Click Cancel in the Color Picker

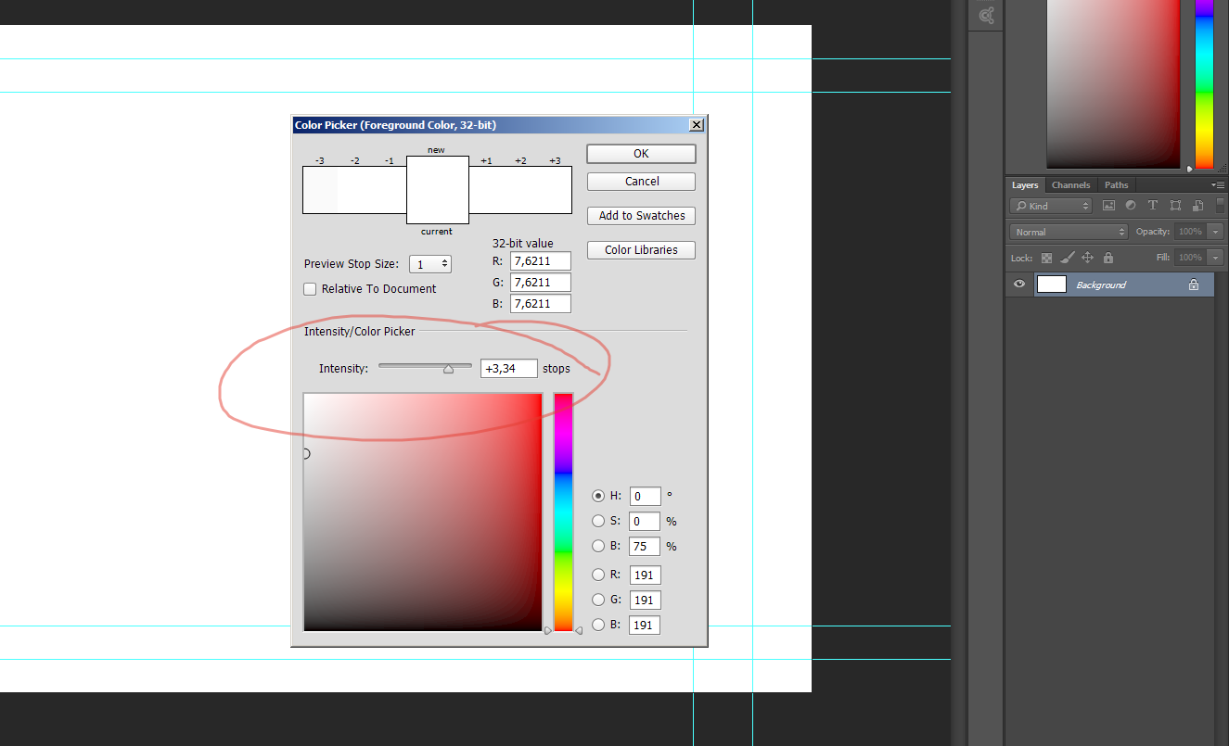coord(642,182)
